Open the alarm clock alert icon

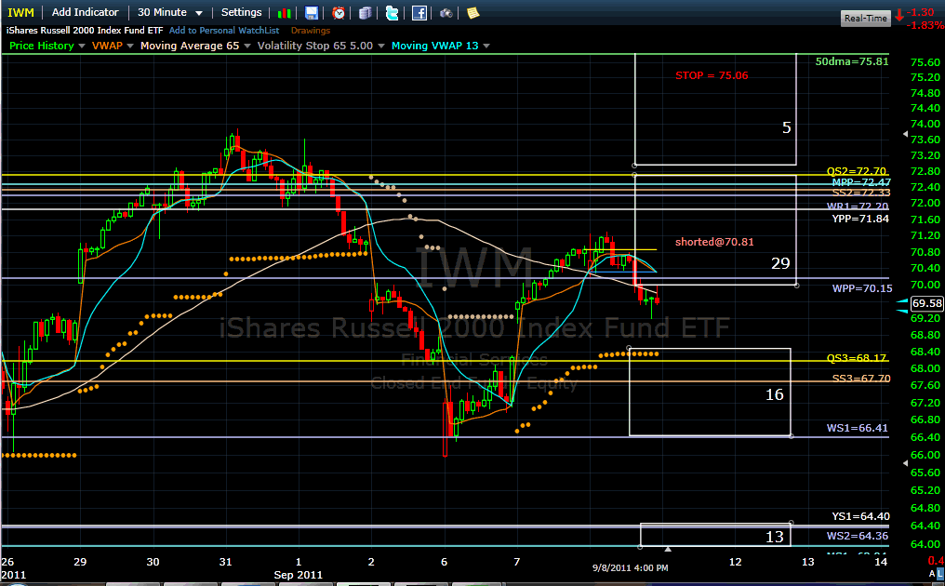339,13
